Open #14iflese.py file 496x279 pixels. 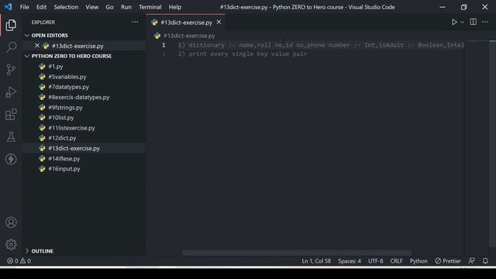click(x=84, y=158)
